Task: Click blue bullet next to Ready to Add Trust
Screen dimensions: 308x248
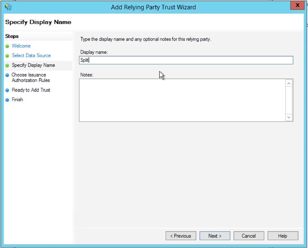Action: point(8,90)
